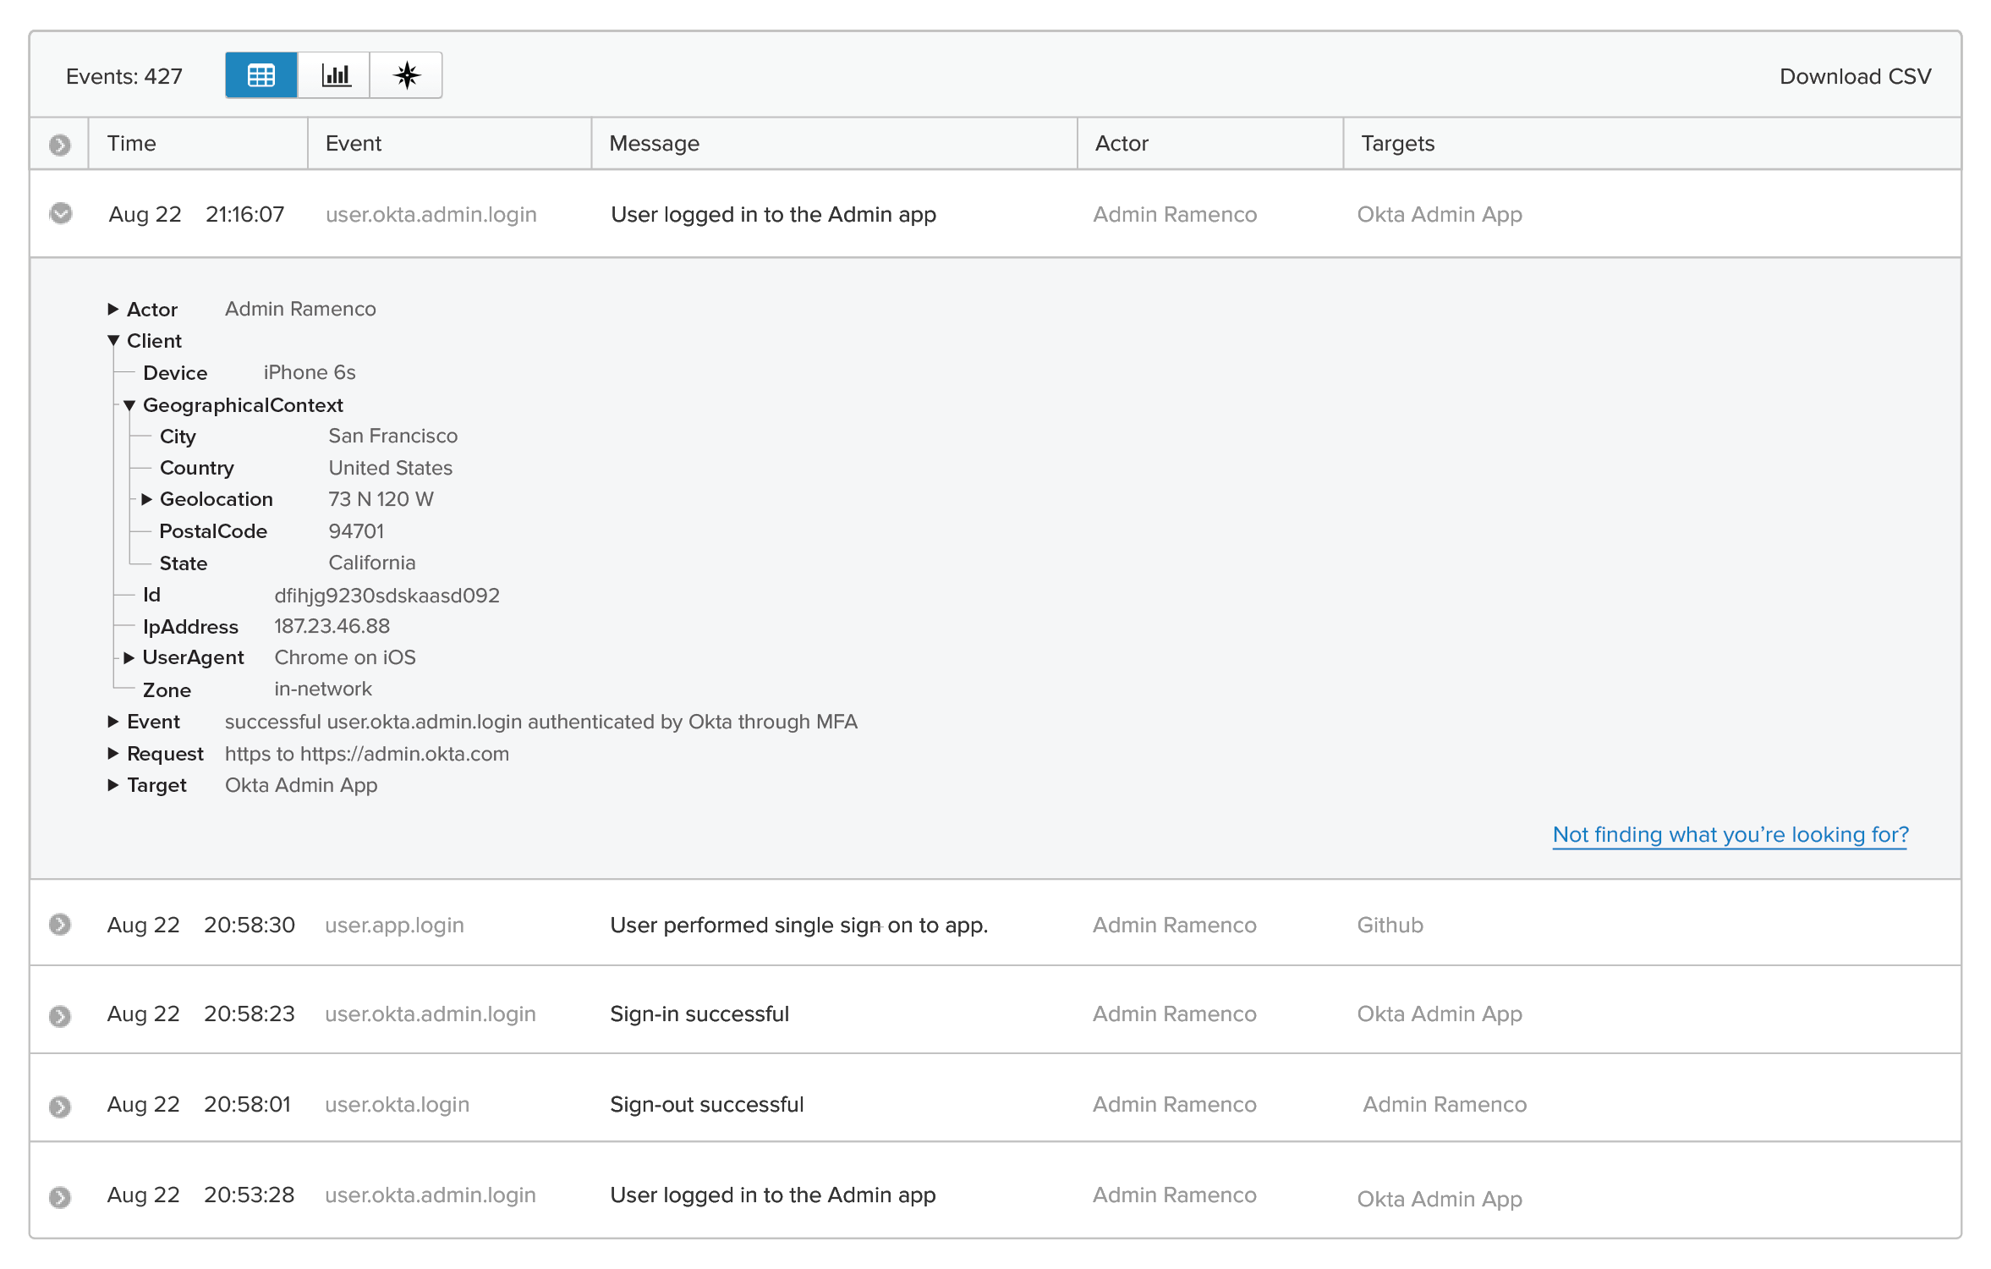The height and width of the screenshot is (1269, 1991).
Task: Switch to bar chart view icon
Action: tap(335, 76)
